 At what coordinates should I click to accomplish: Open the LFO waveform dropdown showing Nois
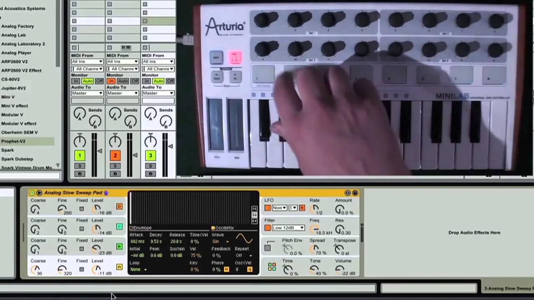[279, 208]
